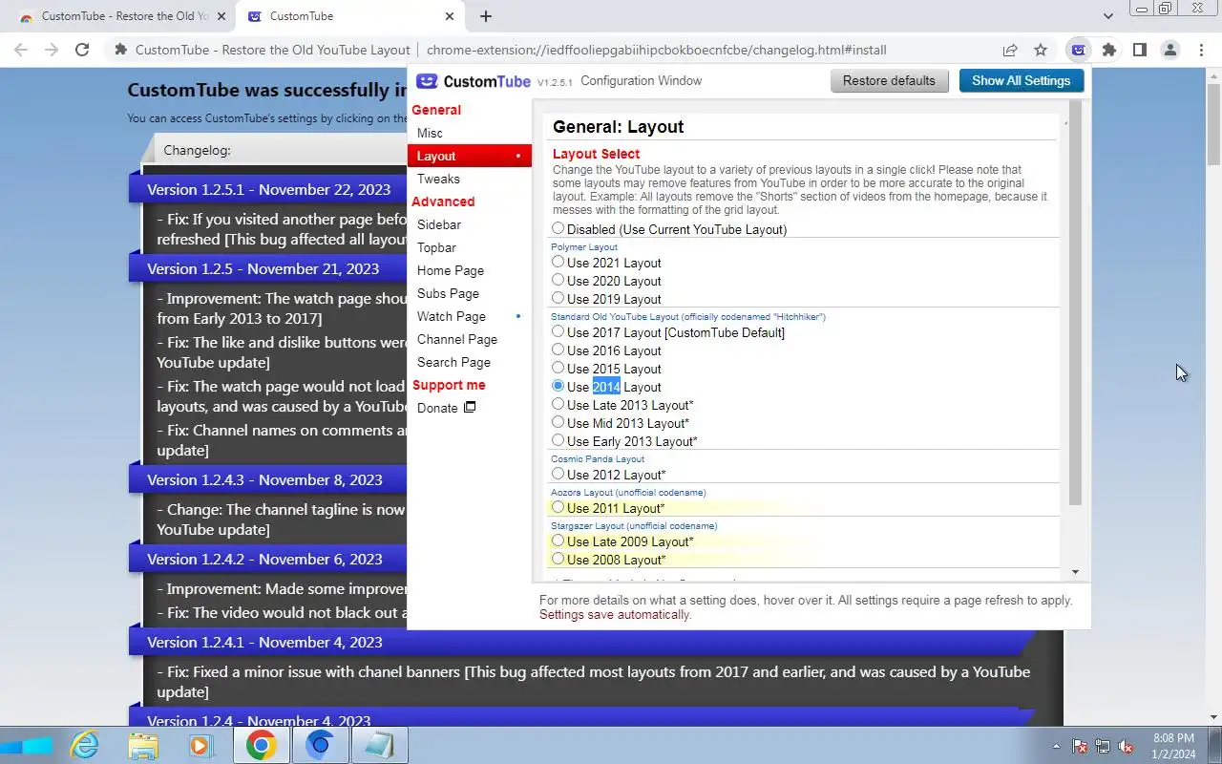The width and height of the screenshot is (1222, 764).
Task: Open the Extensions puzzle piece menu
Action: (1108, 50)
